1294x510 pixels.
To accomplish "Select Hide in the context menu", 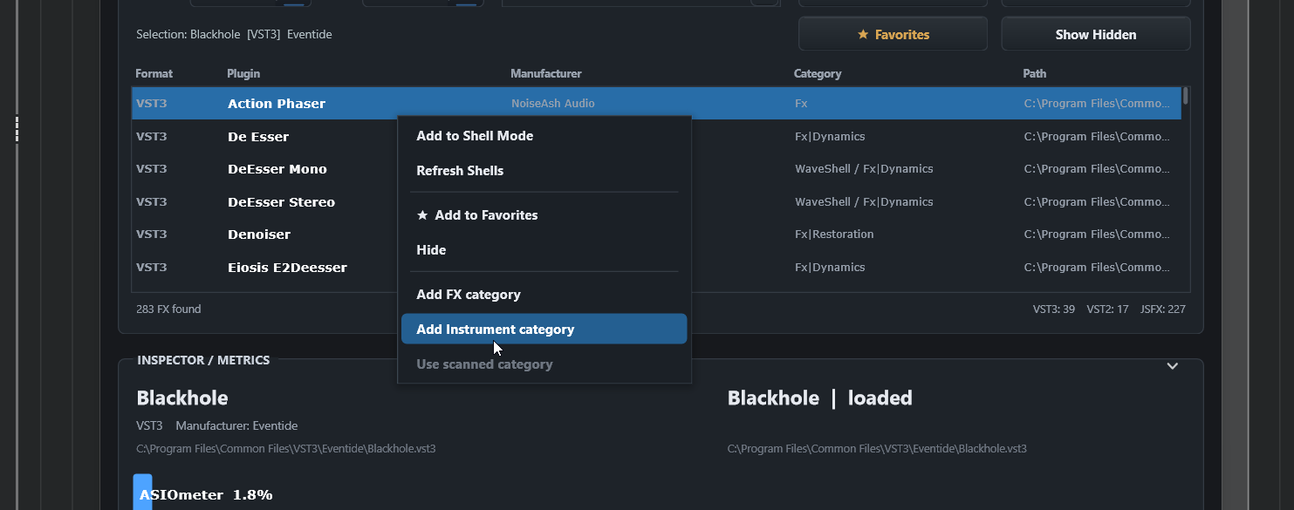I will tap(544, 250).
